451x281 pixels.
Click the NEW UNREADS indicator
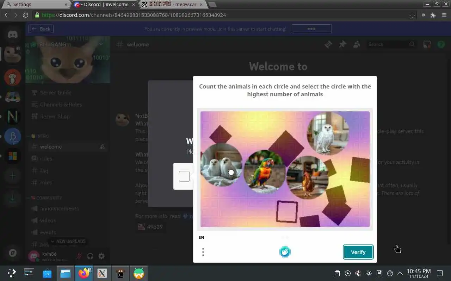pos(68,241)
